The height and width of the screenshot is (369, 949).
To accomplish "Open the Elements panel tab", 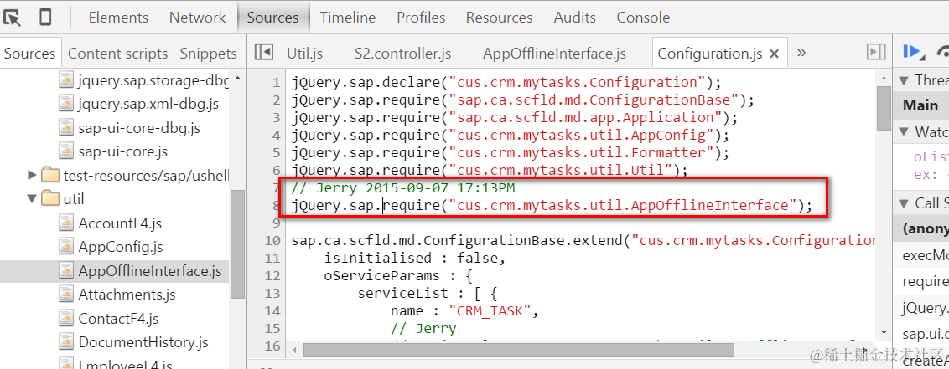I will (x=119, y=18).
